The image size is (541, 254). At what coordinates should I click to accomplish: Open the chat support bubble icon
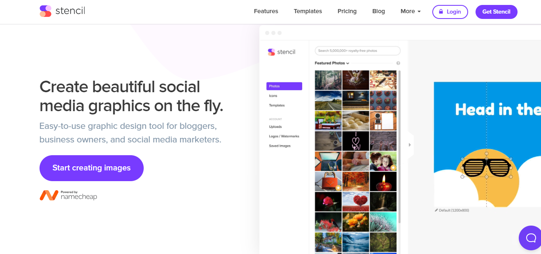[531, 238]
